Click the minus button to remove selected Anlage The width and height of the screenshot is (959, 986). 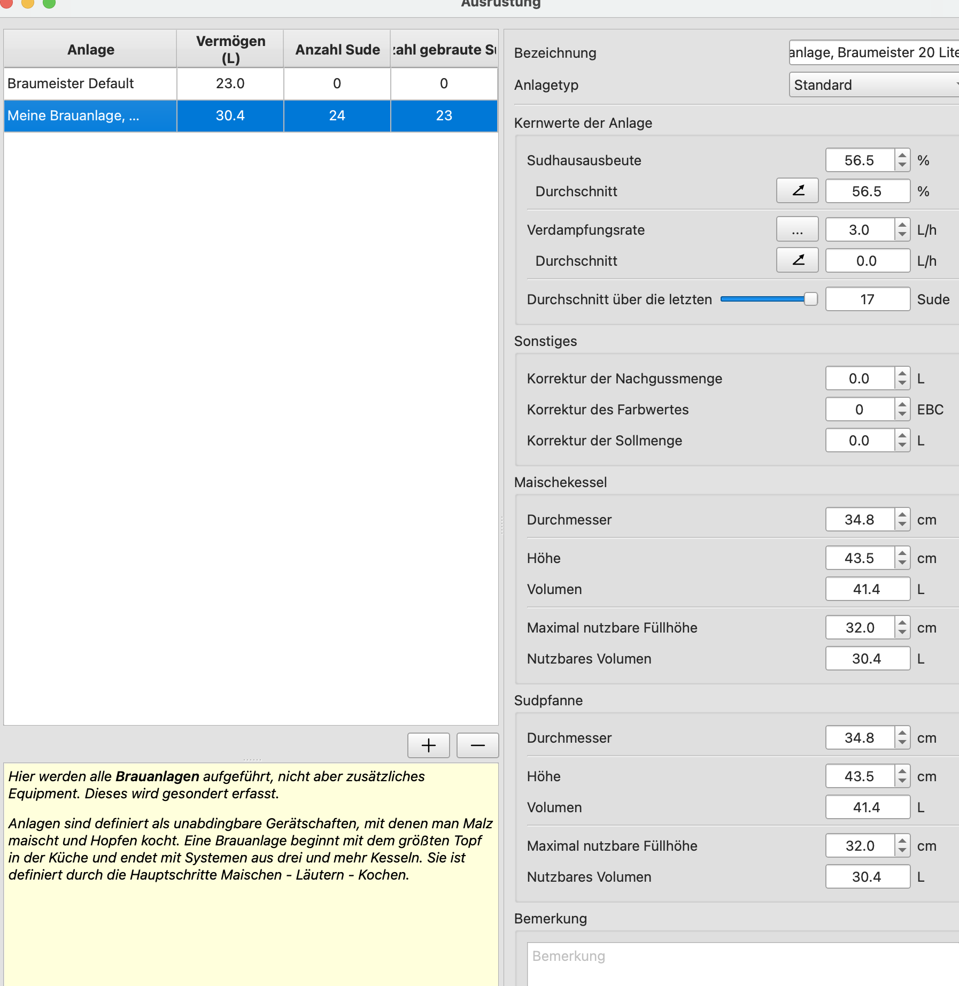pyautogui.click(x=477, y=745)
